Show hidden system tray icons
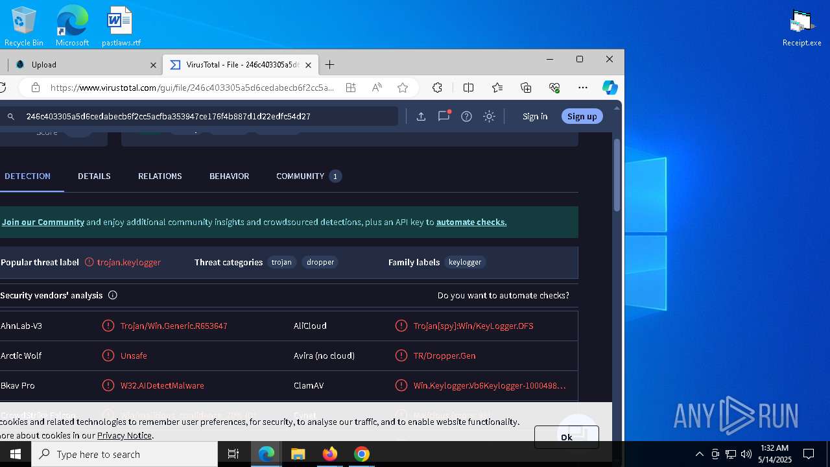The image size is (830, 467). pyautogui.click(x=699, y=454)
